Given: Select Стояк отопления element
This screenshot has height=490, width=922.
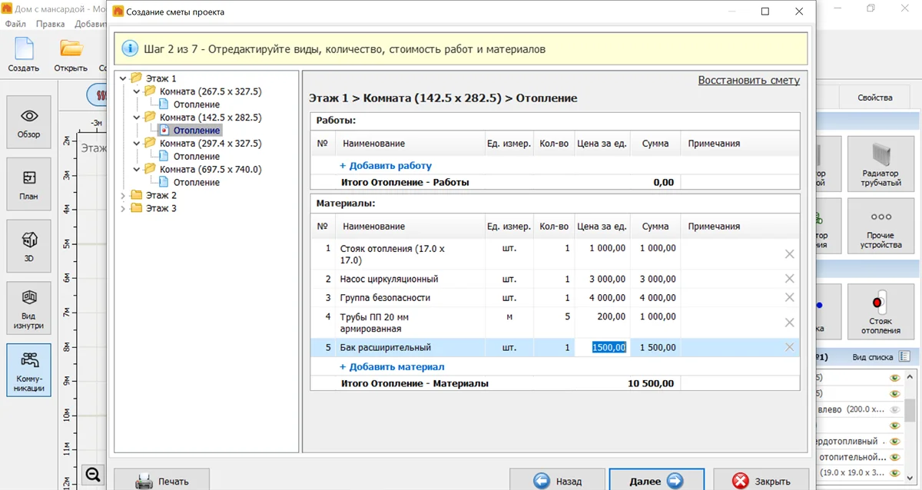Looking at the screenshot, I should pos(881,311).
